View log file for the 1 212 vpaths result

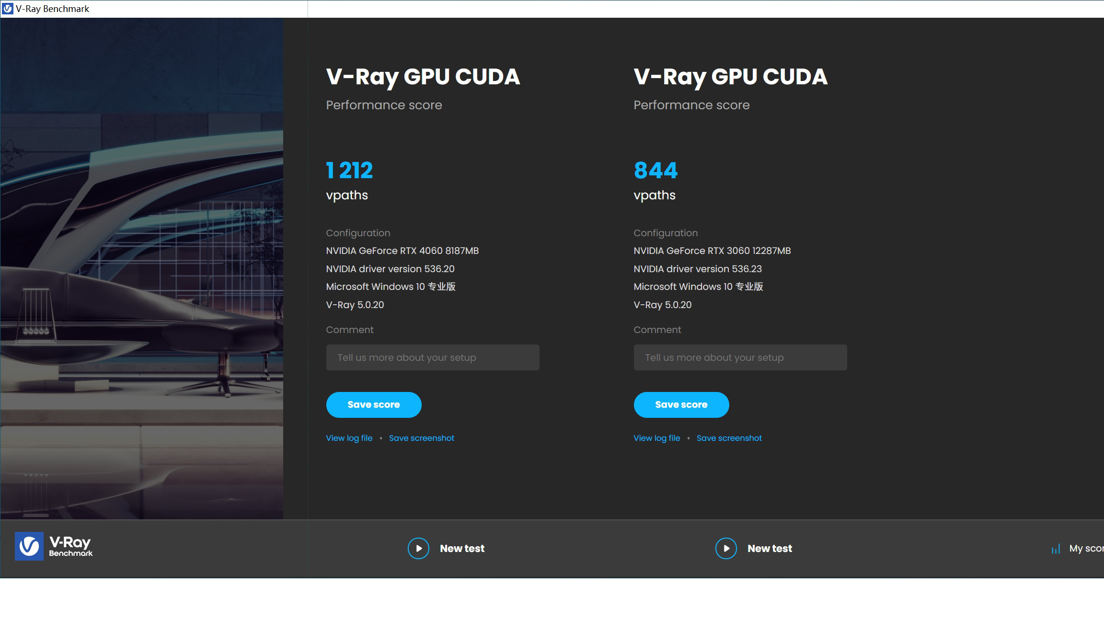[x=349, y=438]
